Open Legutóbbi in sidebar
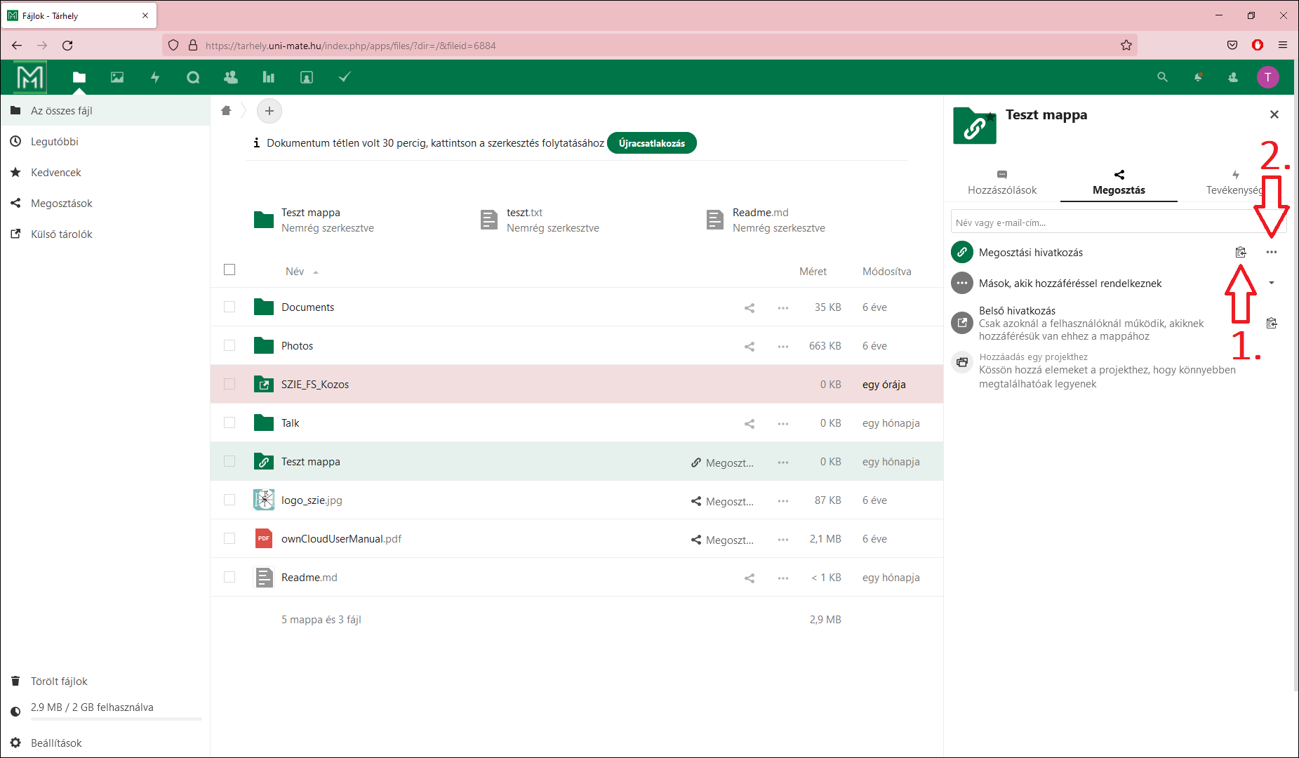 pos(105,142)
